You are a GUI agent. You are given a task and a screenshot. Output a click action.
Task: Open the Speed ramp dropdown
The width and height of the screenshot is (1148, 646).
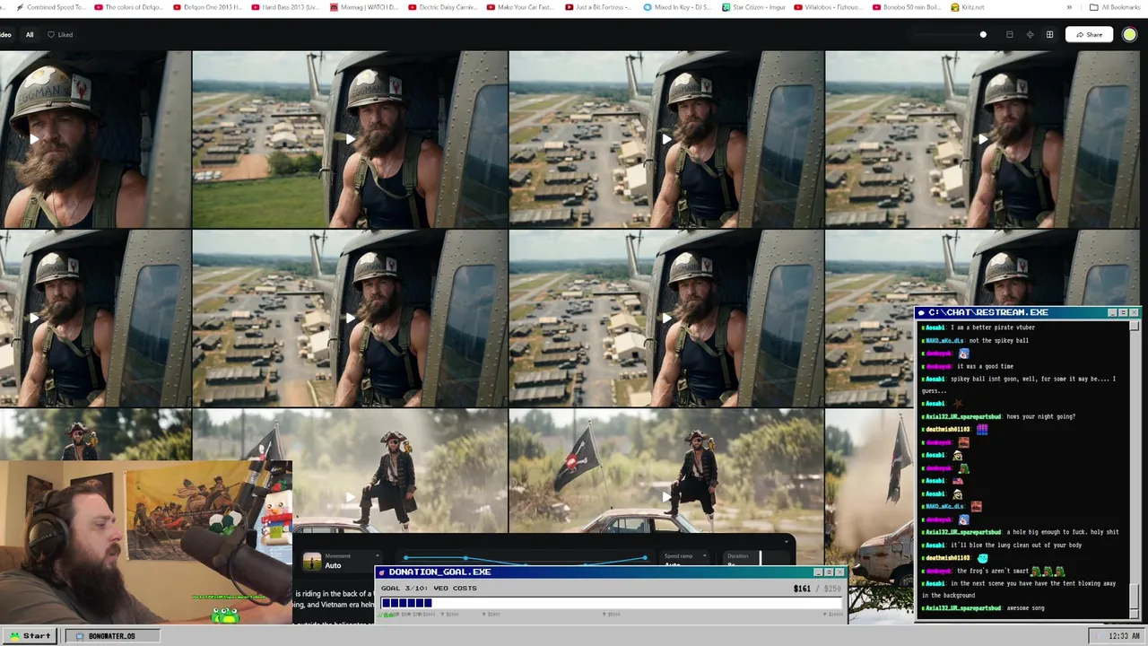(683, 560)
